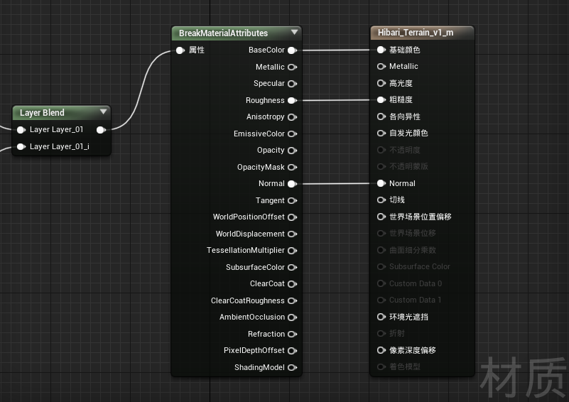Click the Layer Layer_01_i input pin
Image resolution: width=569 pixels, height=402 pixels.
coord(21,146)
